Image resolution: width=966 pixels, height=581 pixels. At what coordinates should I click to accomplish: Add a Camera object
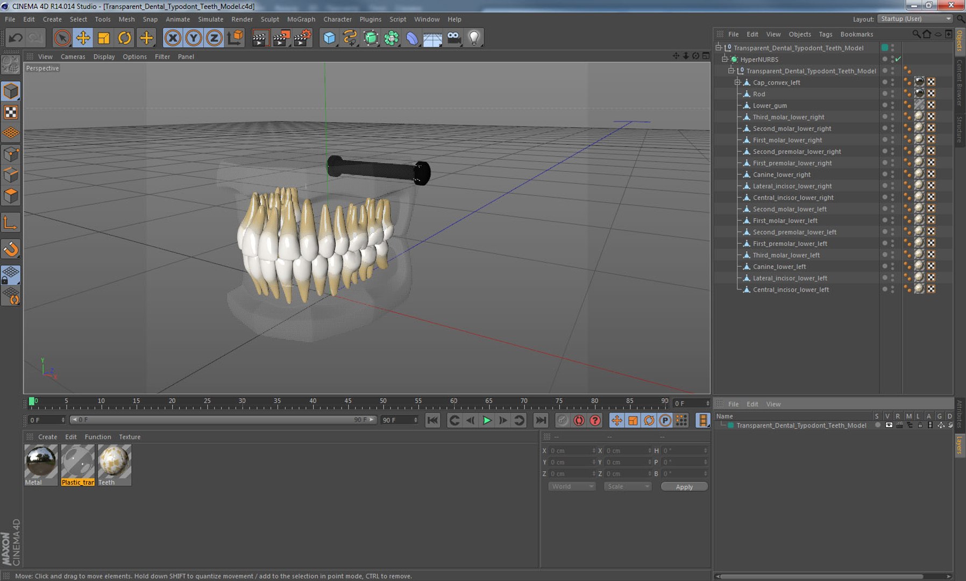point(454,38)
